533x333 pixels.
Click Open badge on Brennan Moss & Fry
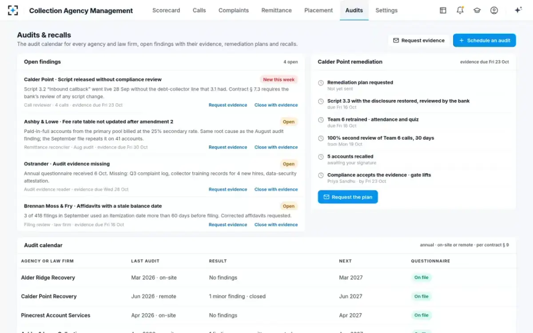pos(289,206)
